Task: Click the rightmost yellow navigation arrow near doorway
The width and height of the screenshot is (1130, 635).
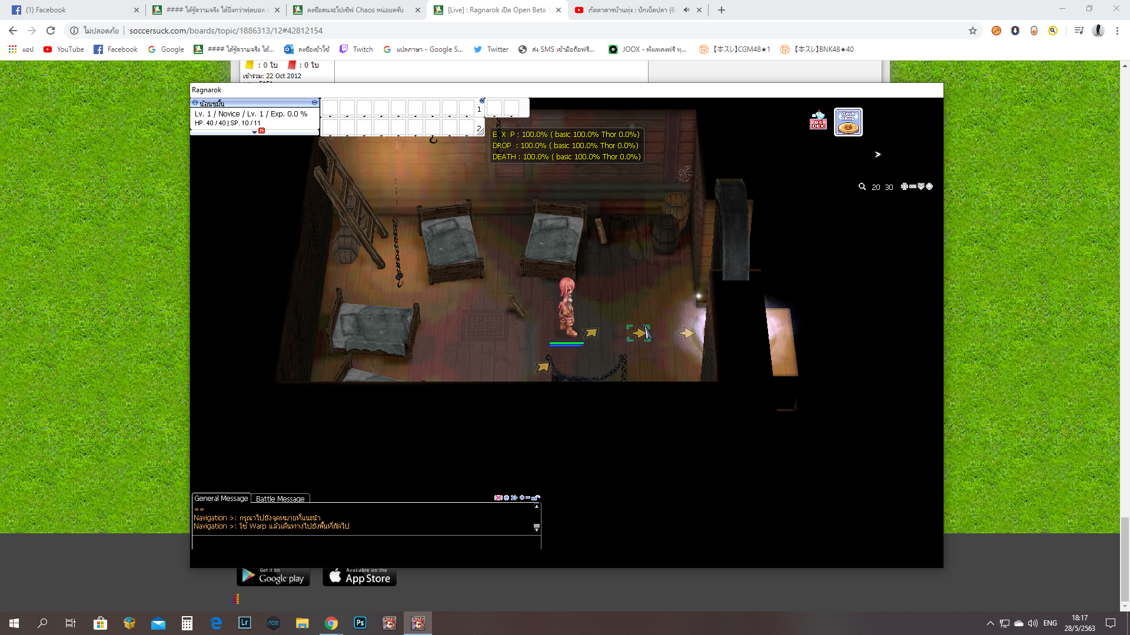Action: tap(686, 333)
